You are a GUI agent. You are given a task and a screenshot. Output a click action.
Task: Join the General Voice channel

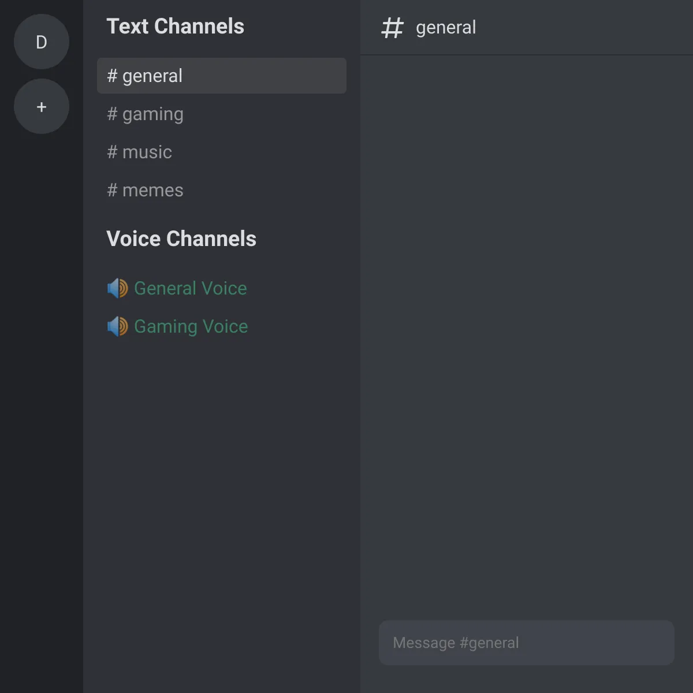(x=222, y=288)
